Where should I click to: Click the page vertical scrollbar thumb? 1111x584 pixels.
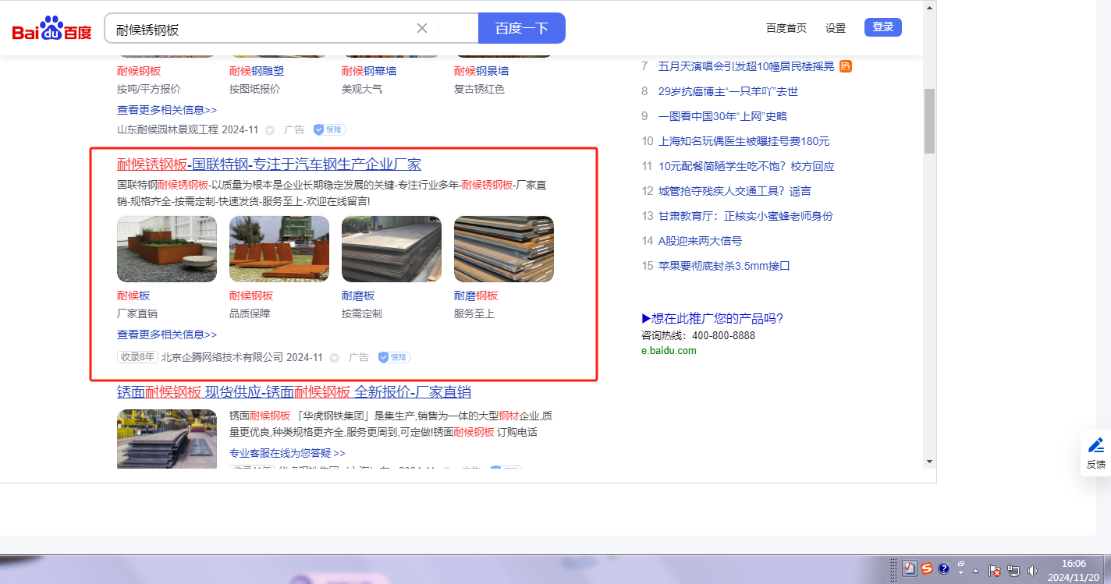[929, 121]
